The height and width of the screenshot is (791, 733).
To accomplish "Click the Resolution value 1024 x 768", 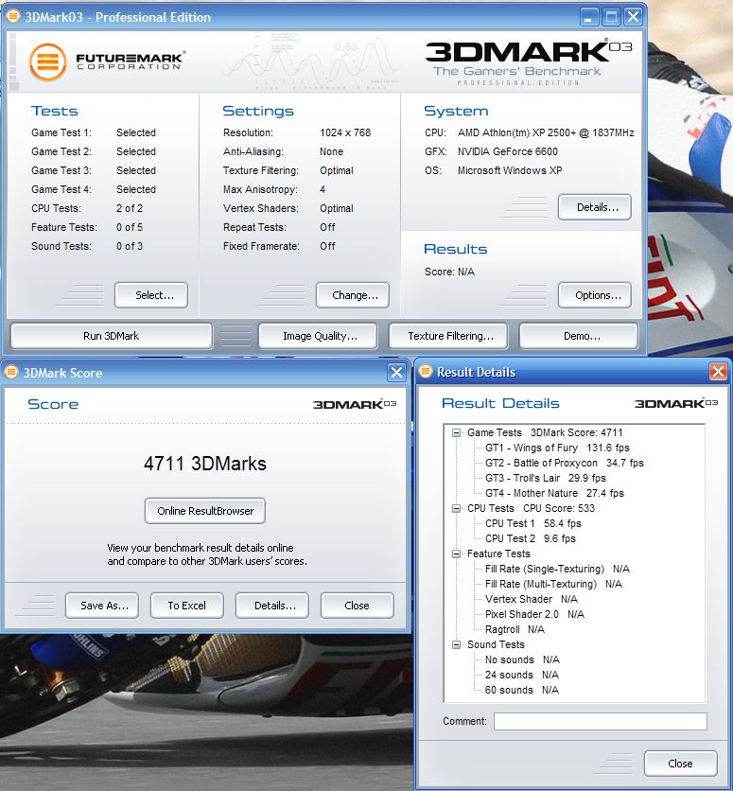I will pyautogui.click(x=345, y=132).
